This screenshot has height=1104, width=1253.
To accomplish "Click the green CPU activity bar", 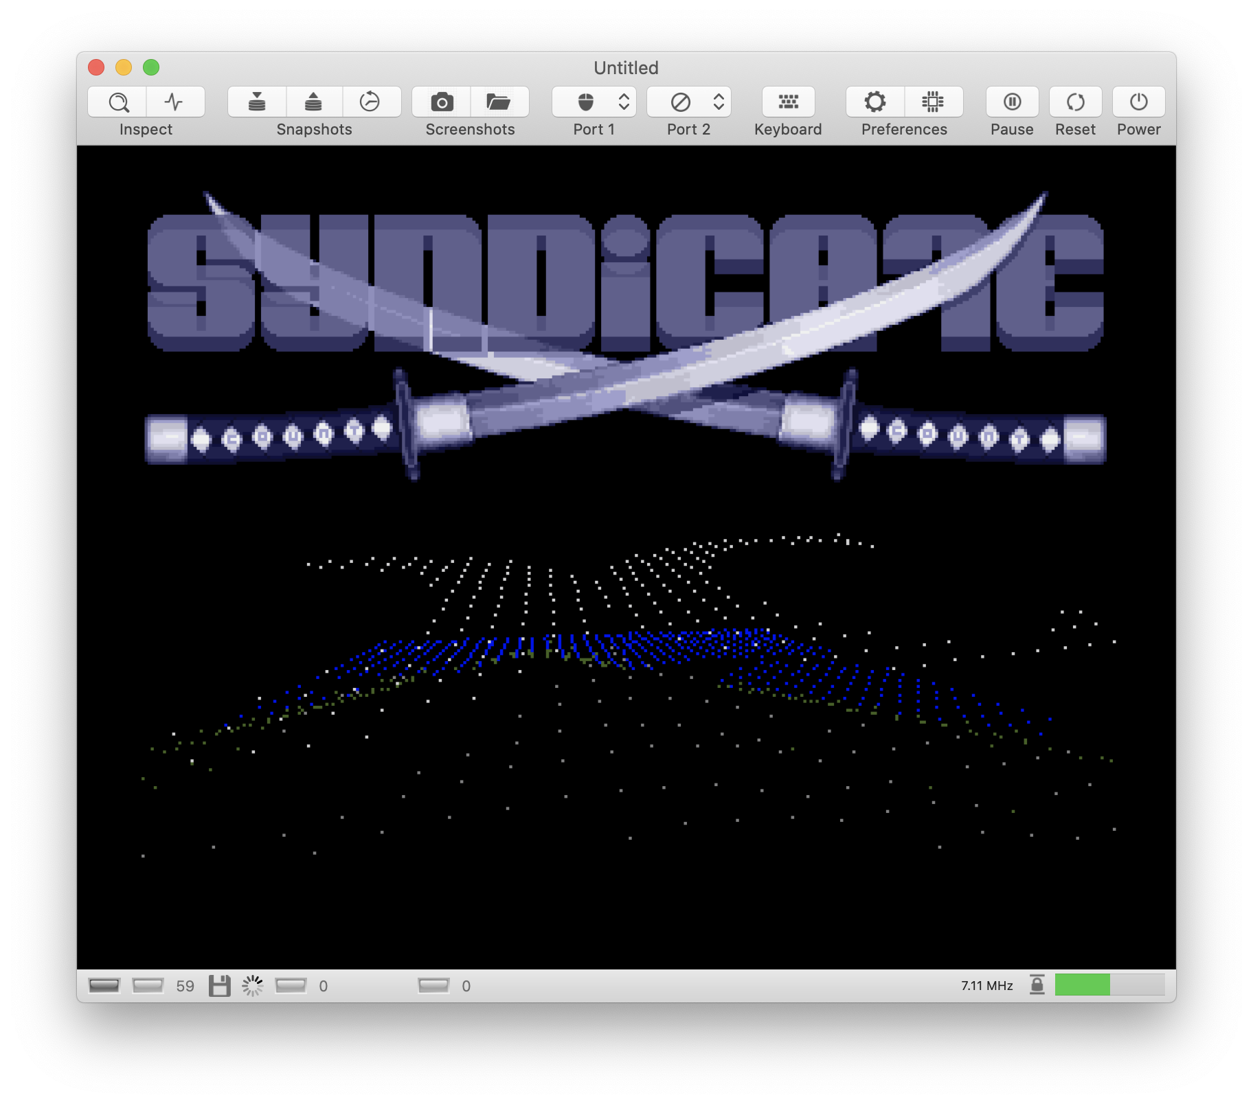I will tap(1110, 985).
